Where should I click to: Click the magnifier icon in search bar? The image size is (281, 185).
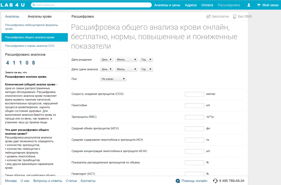point(33,5)
